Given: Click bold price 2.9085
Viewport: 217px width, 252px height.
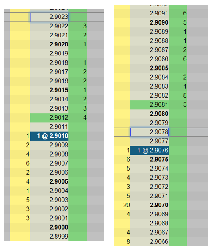Looking at the screenshot, I should click(159, 68).
